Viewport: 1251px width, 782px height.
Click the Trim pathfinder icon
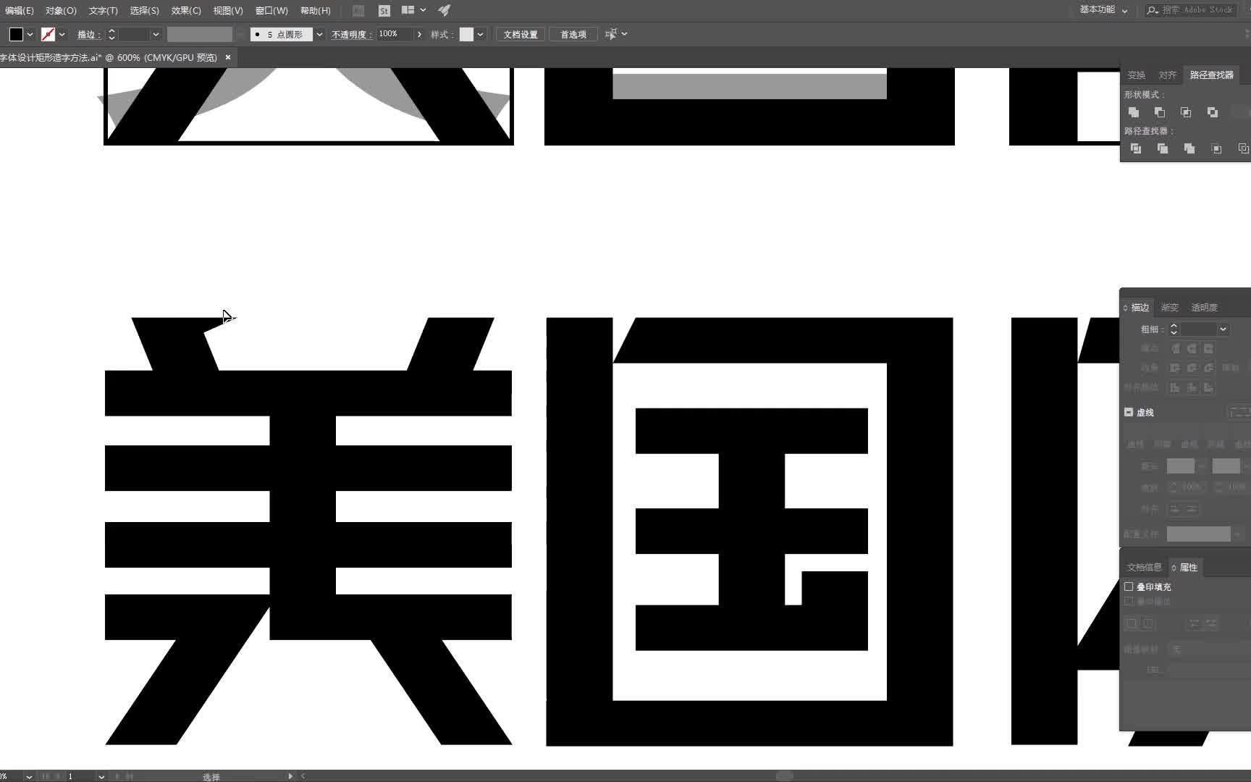[x=1163, y=148]
